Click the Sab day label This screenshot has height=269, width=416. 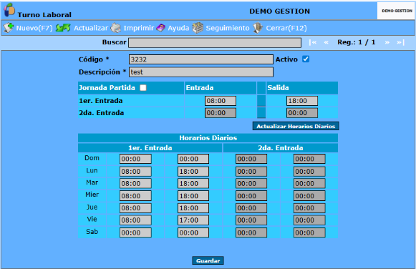92,232
